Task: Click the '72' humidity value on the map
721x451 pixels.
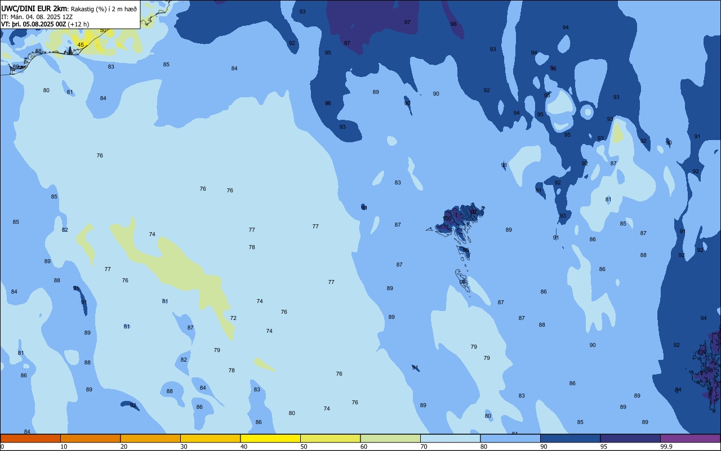Action: tap(233, 318)
